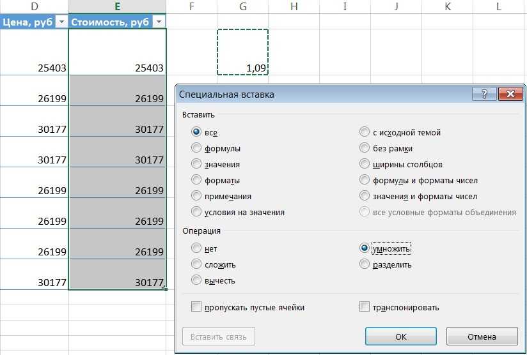The height and width of the screenshot is (355, 527).
Task: Select column G header
Action: 242,7
